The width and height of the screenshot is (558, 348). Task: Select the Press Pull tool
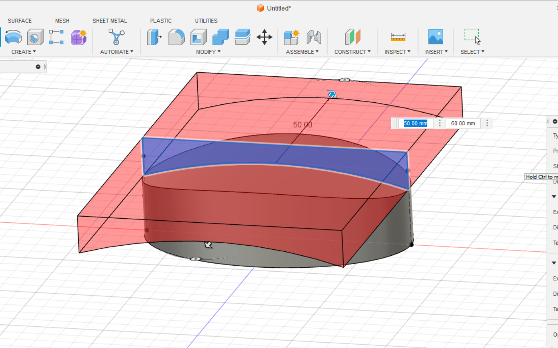pos(154,37)
